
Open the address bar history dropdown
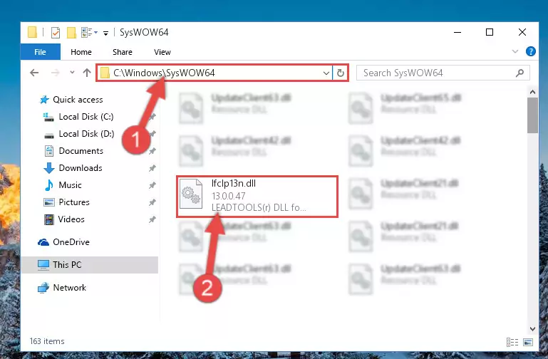[x=326, y=73]
